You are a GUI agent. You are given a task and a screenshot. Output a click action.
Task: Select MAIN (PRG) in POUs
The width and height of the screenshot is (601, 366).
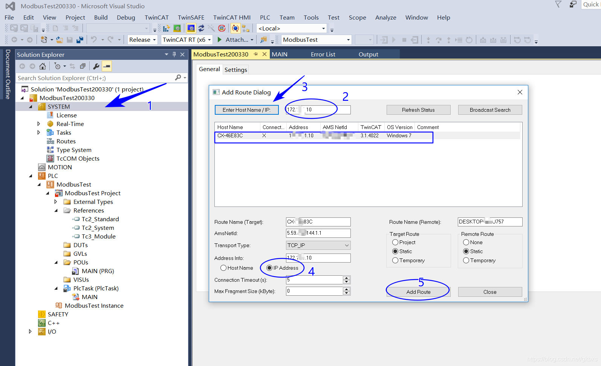(98, 271)
